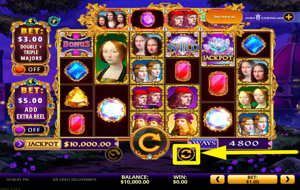Open autoplay using the highlighted circular arrows icon
Image resolution: width=300 pixels, height=190 pixels.
186,154
